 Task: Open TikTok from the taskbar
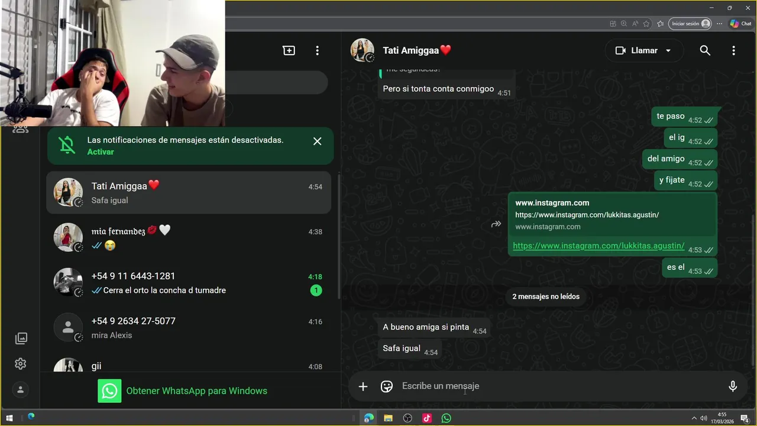427,418
